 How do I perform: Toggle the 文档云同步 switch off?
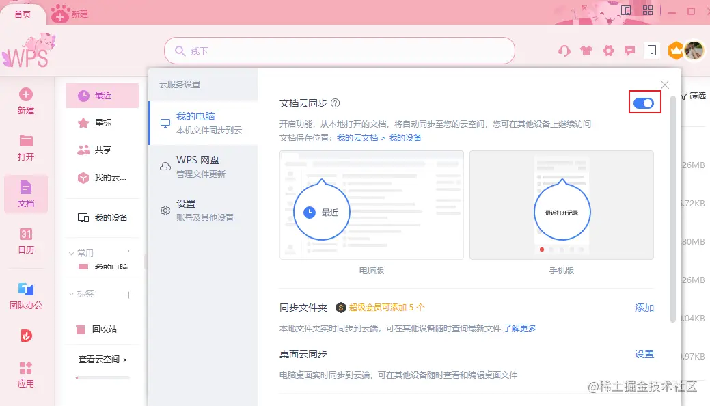click(x=644, y=103)
